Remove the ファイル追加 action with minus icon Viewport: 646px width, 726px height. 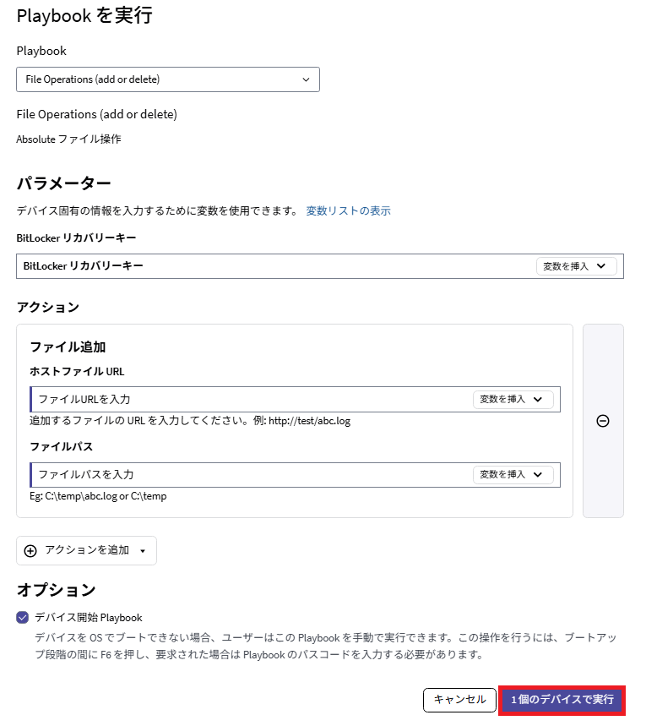click(x=603, y=421)
